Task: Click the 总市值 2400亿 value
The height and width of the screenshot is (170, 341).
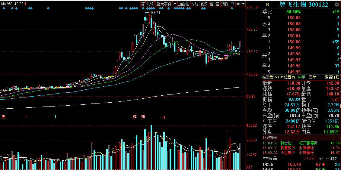Action: (x=293, y=121)
